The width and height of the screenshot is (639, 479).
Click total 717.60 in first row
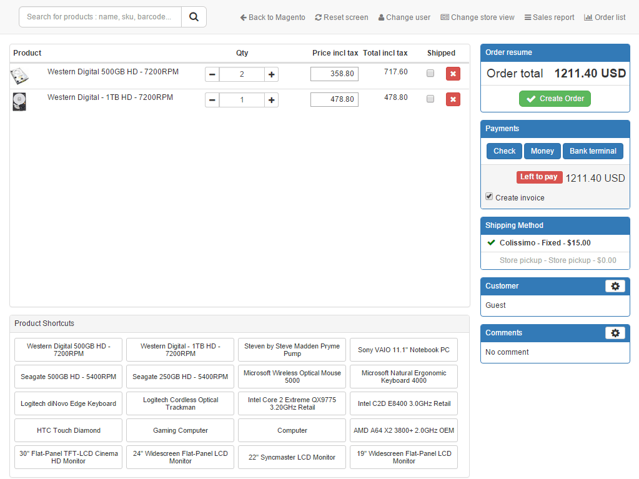coord(396,72)
